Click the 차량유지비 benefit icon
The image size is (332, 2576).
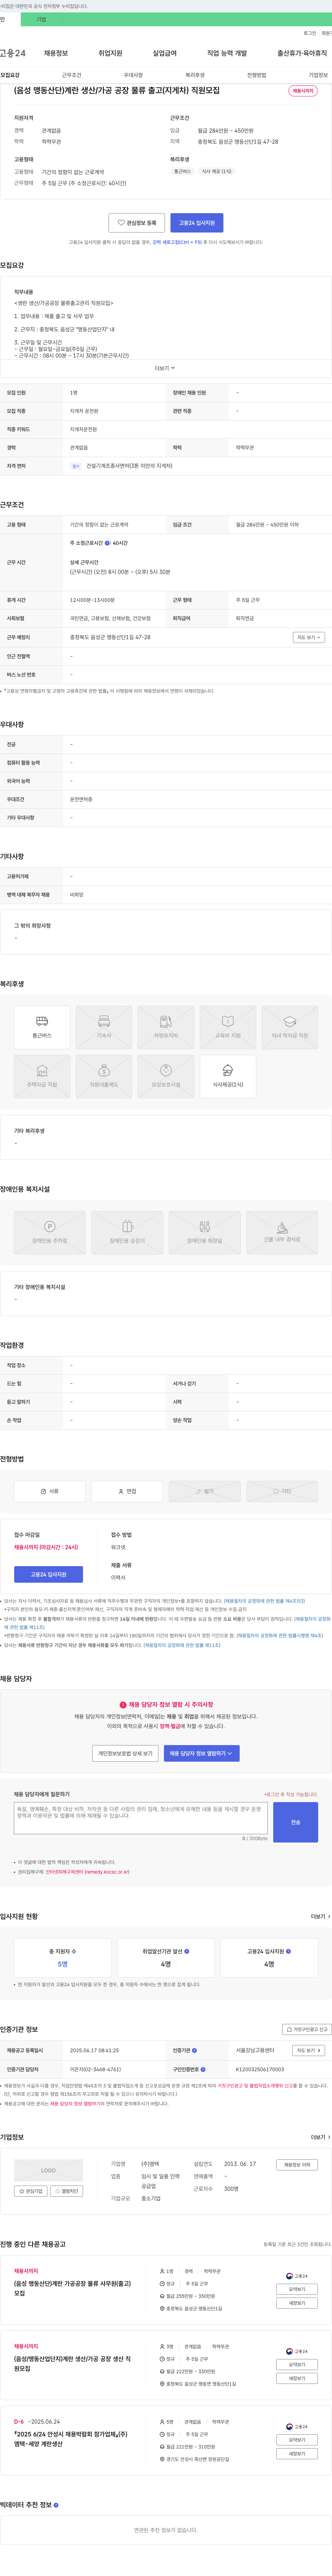click(166, 1027)
